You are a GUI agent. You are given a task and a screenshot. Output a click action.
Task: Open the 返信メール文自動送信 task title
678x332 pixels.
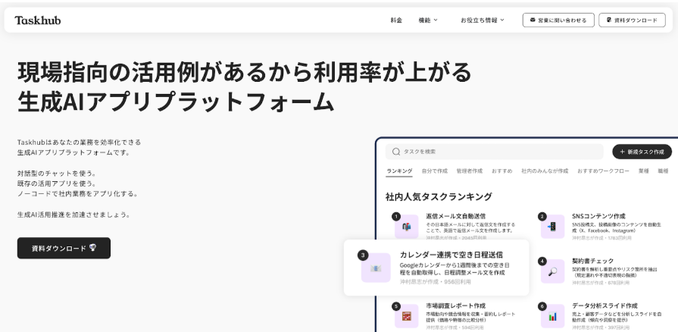[456, 216]
